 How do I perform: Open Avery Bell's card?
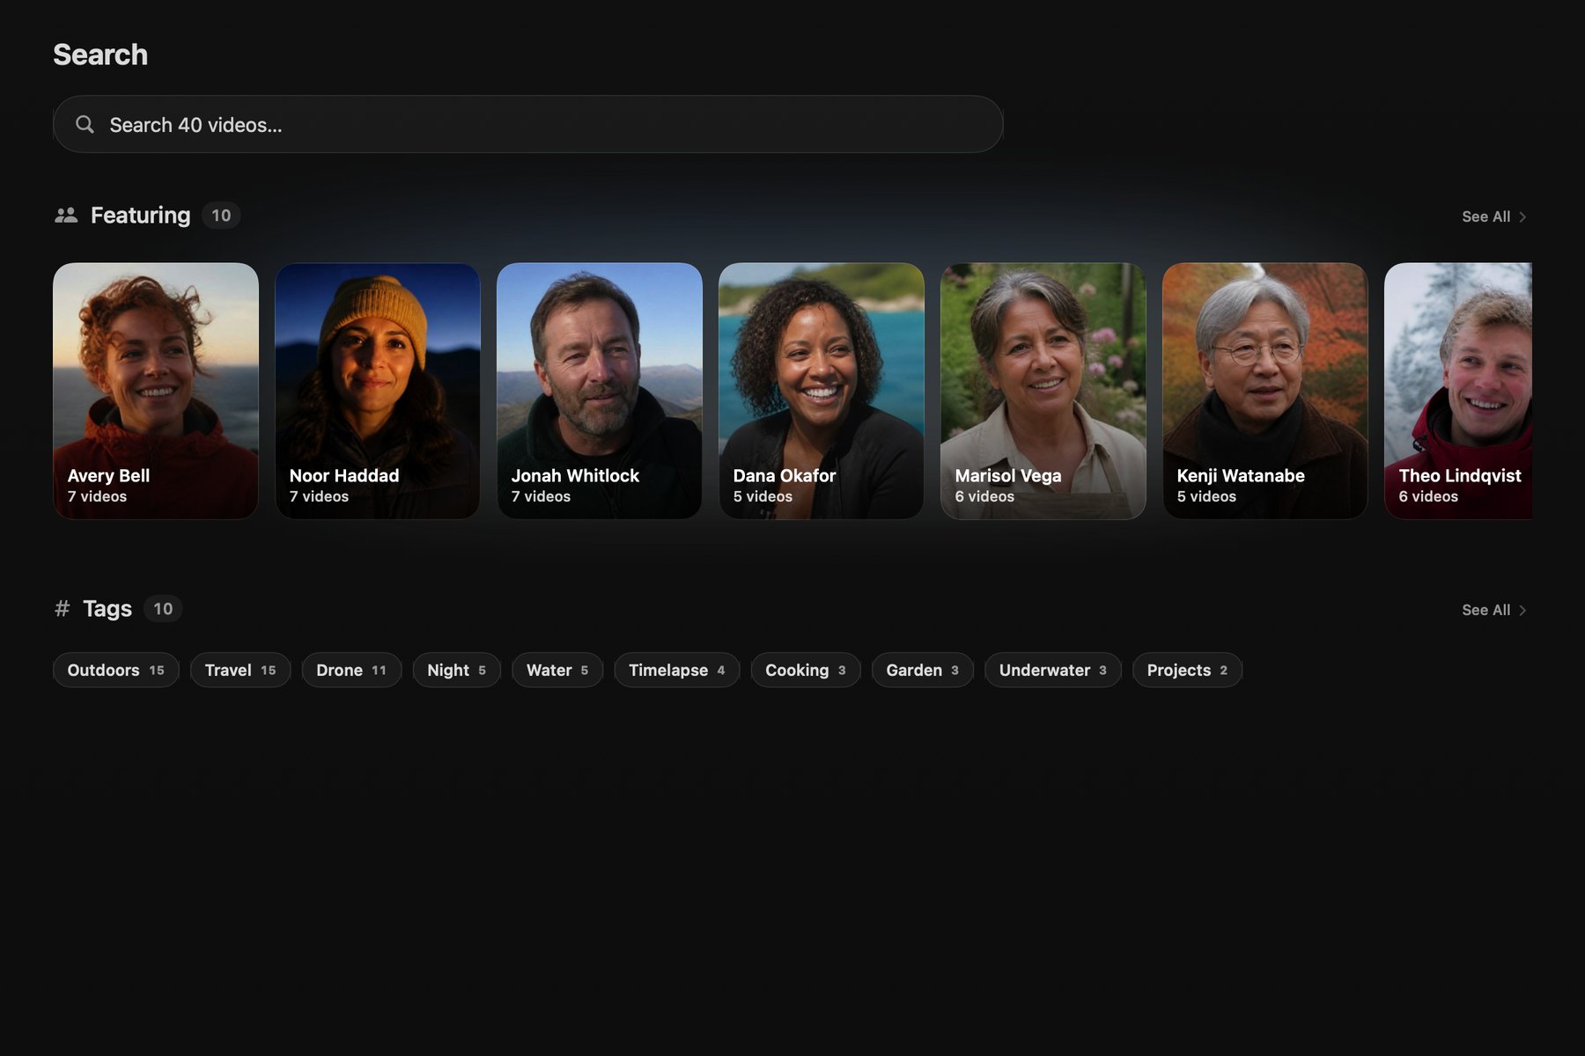156,391
